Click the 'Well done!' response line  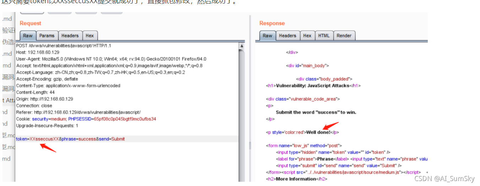tap(303, 132)
